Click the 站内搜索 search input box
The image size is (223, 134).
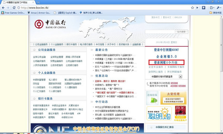(x=160, y=32)
